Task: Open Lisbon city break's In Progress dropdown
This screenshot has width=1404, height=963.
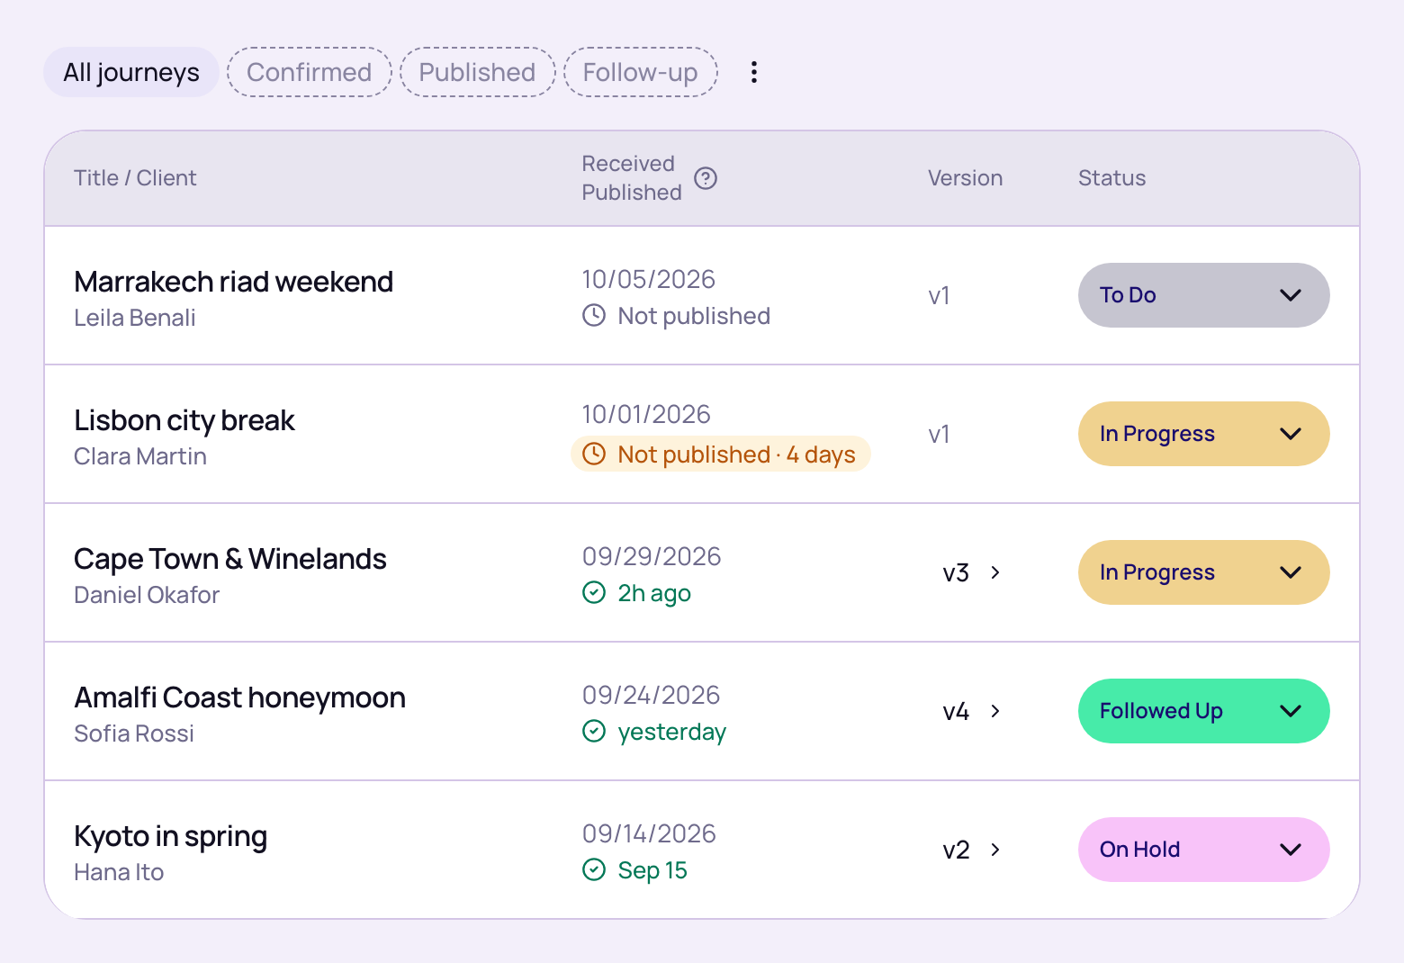Action: pos(1204,434)
